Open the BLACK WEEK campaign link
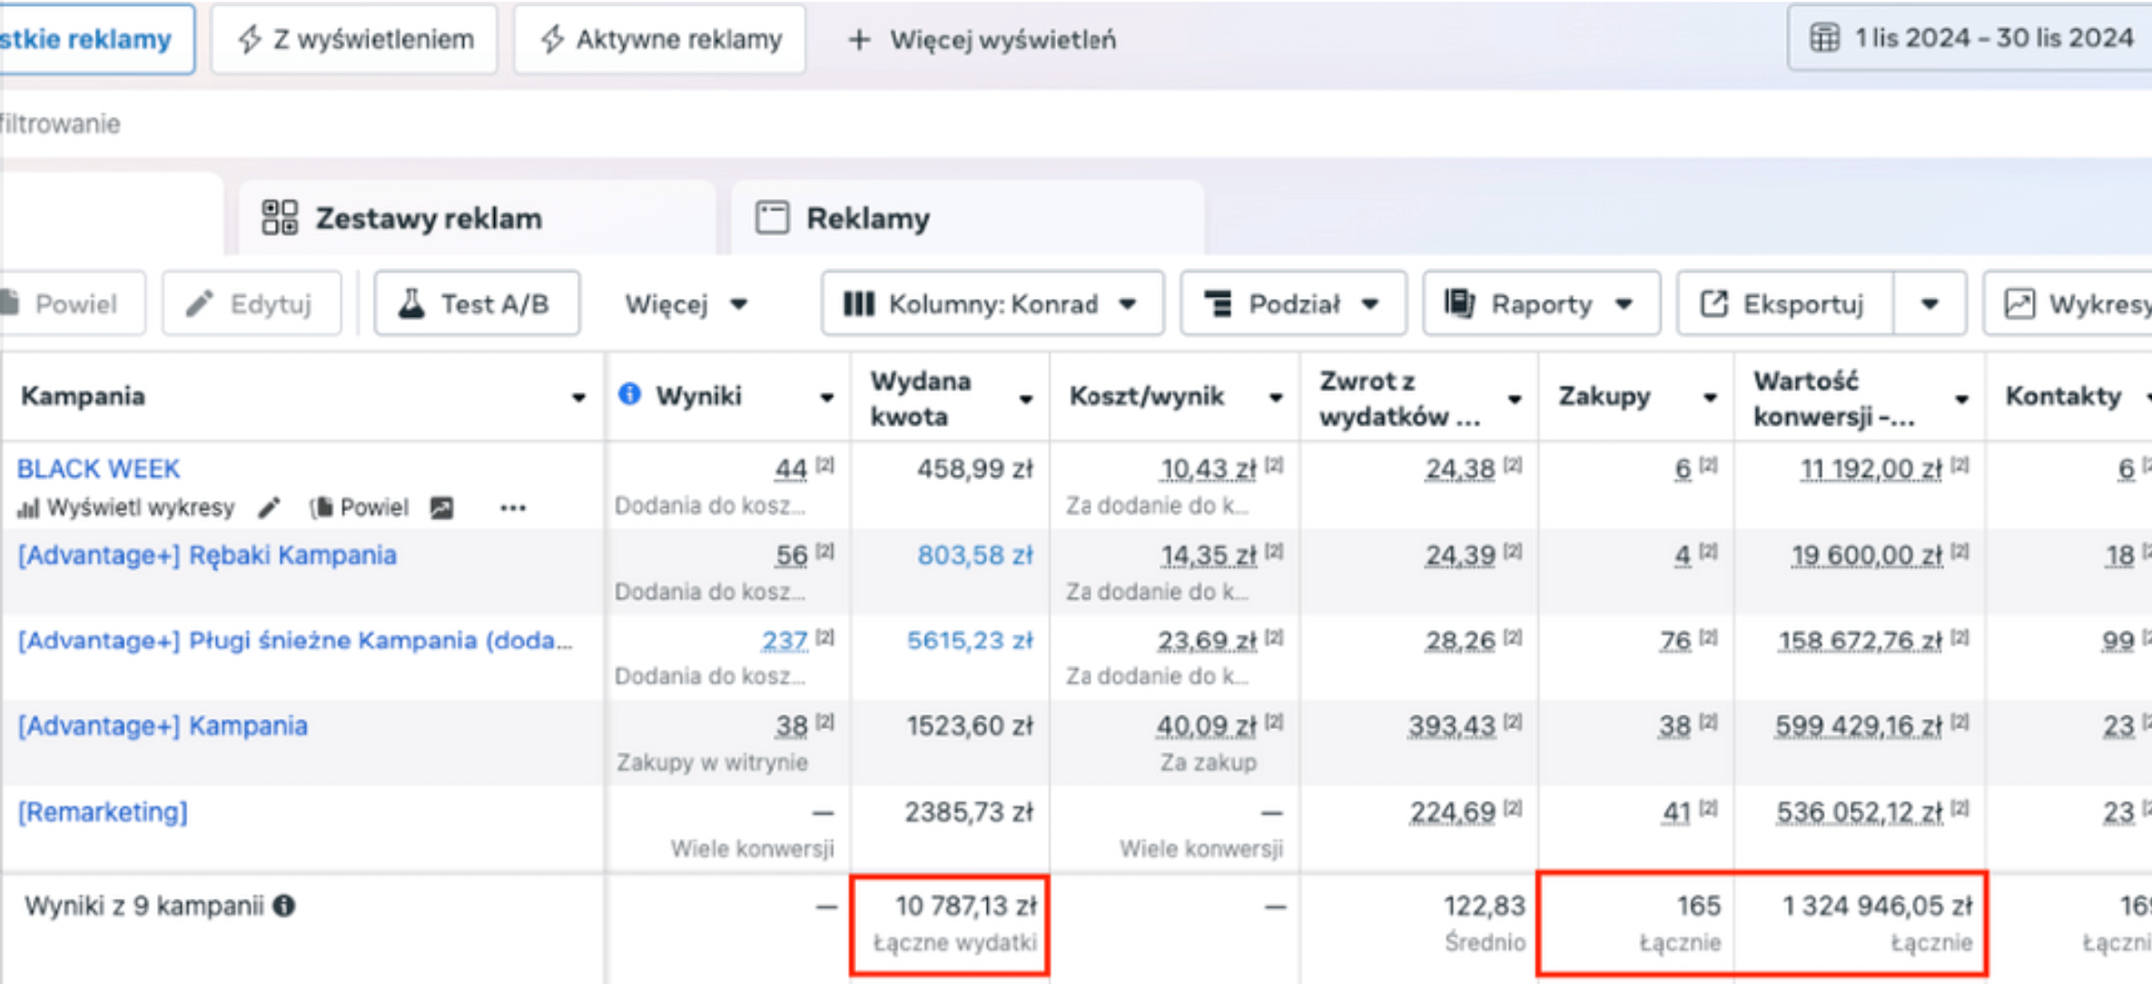 point(98,468)
